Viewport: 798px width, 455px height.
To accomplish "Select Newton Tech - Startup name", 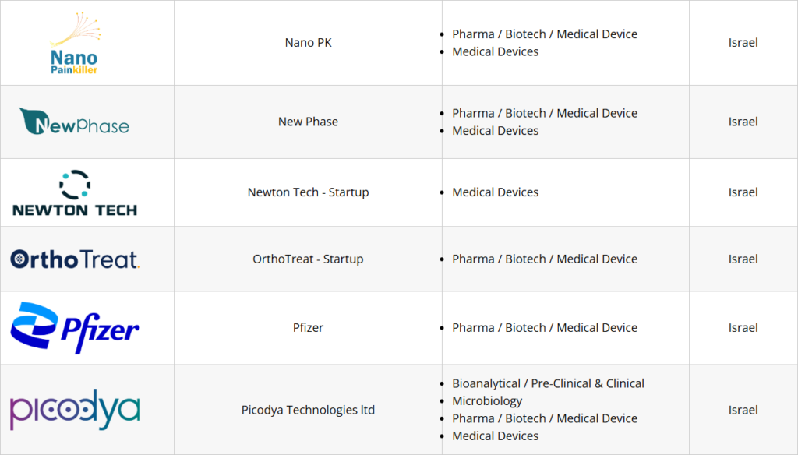I will [x=308, y=192].
